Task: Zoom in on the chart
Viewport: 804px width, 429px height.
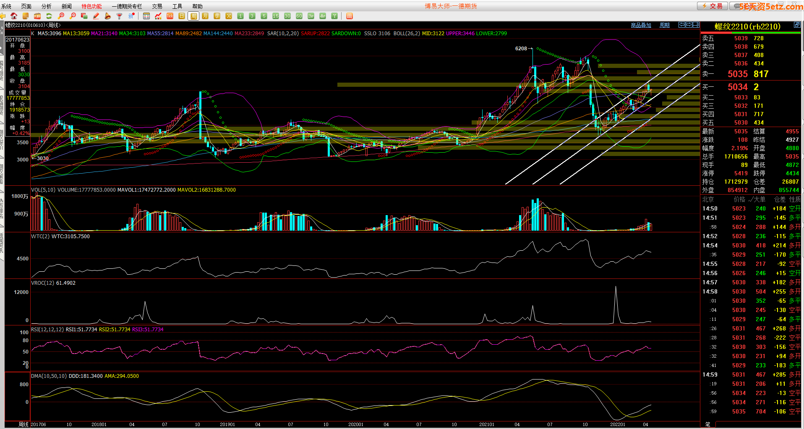Action: point(61,16)
